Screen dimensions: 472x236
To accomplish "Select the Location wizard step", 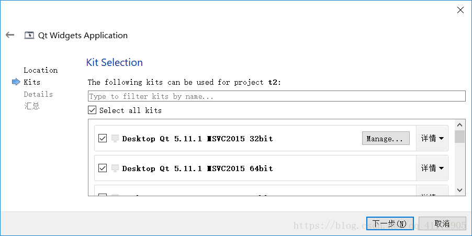I will [41, 70].
